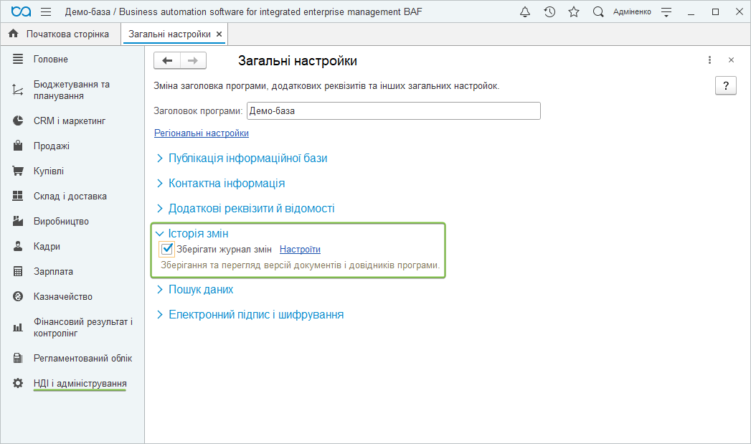Open the form's three-dot more menu
751x444 pixels.
[709, 60]
